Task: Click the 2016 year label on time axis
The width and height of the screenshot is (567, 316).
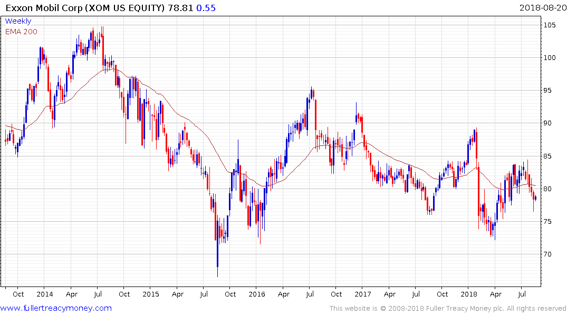Action: pos(257,294)
